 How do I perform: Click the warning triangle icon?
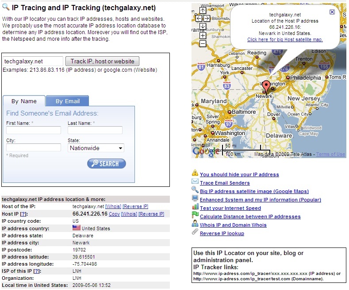195,173
